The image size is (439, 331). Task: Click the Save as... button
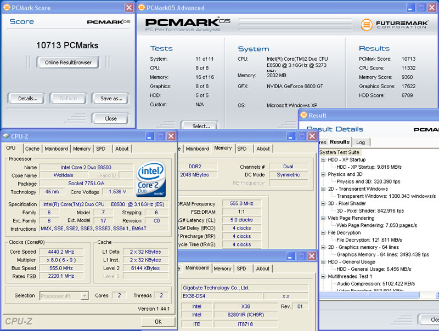click(111, 99)
